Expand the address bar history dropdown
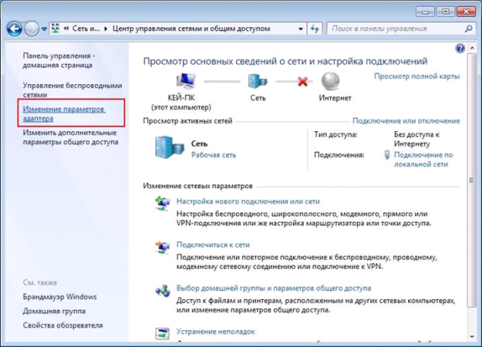This screenshot has width=482, height=347. click(x=301, y=29)
